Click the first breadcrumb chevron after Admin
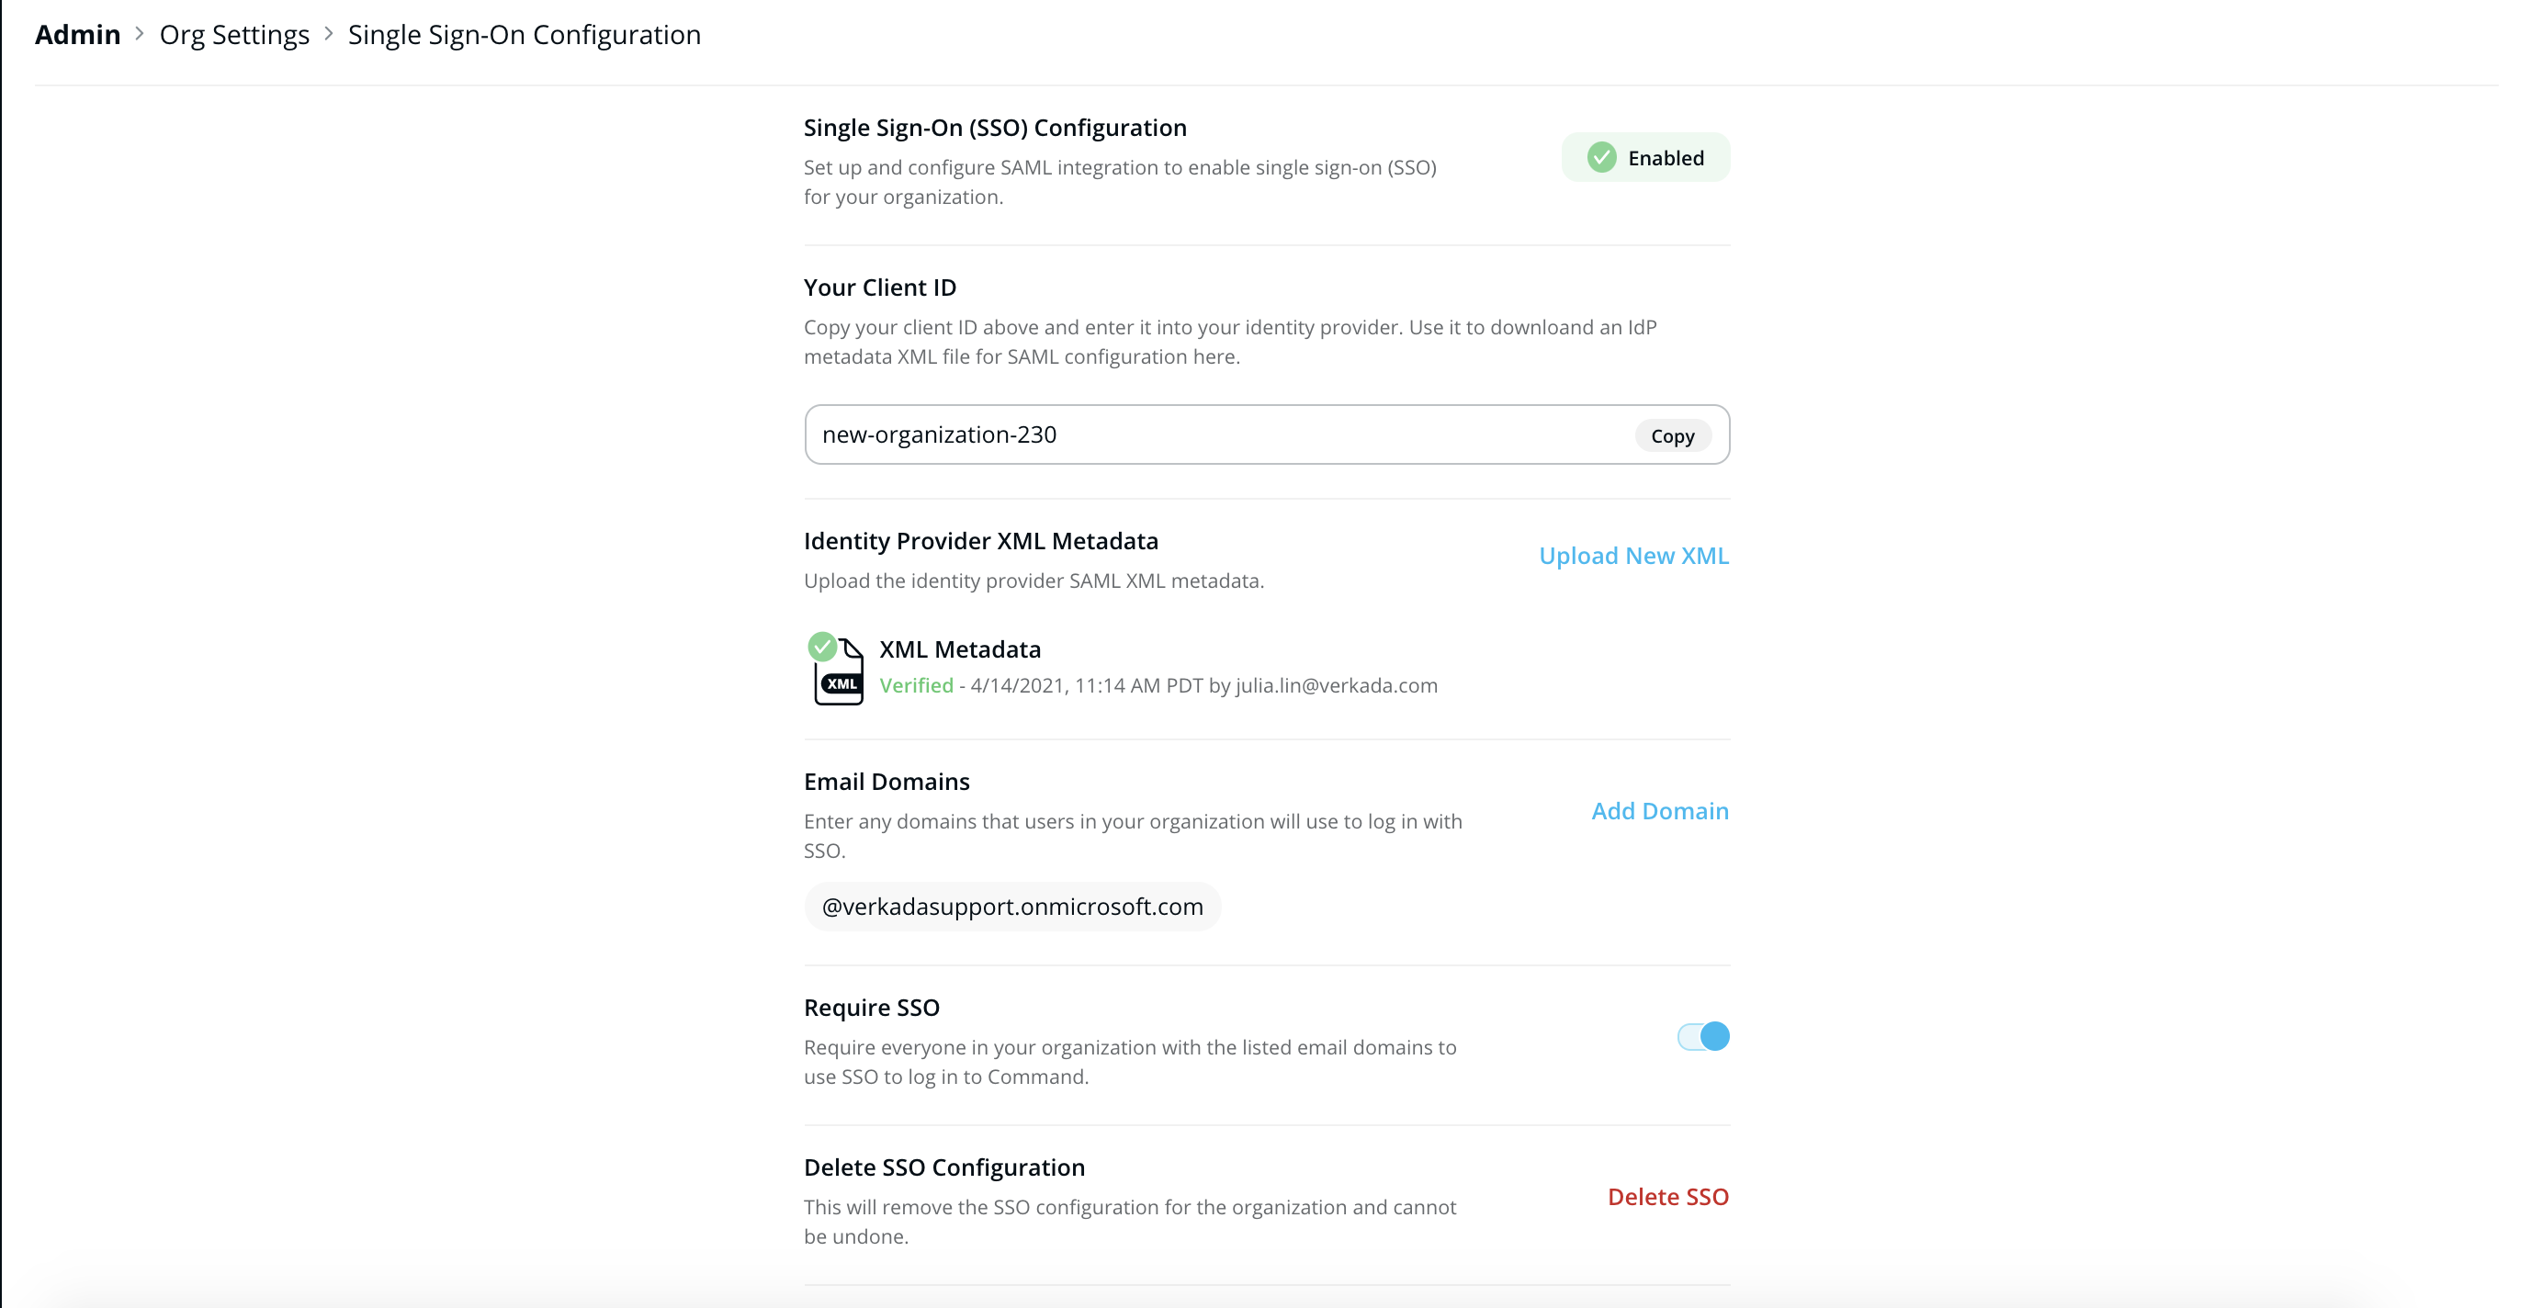This screenshot has width=2530, height=1308. click(140, 34)
